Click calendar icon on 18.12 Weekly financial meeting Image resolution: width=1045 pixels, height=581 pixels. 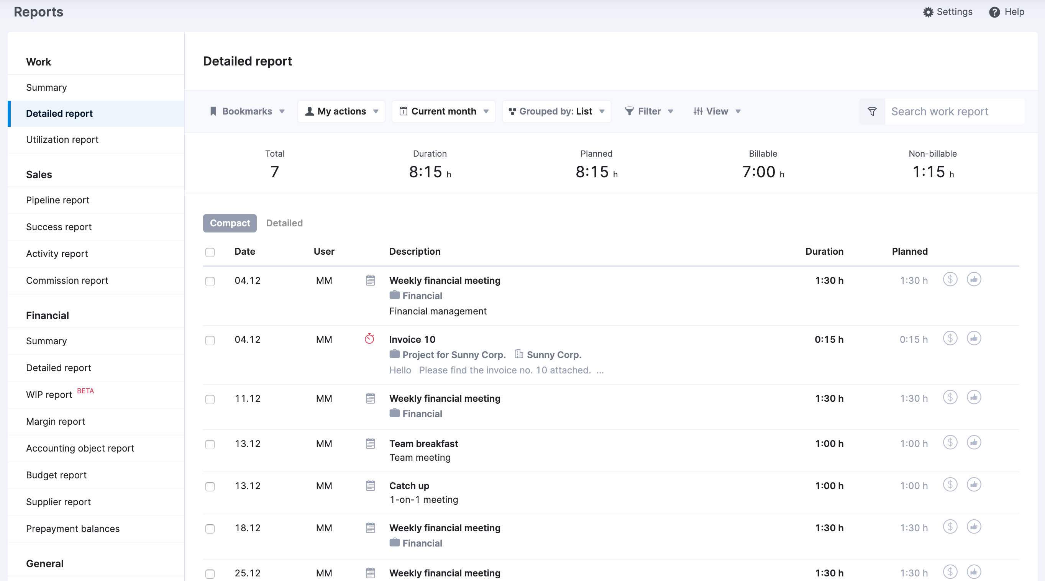tap(370, 528)
